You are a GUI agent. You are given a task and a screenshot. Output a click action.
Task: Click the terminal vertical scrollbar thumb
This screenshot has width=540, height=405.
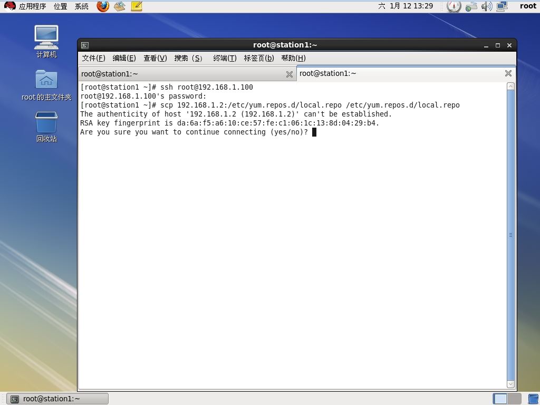point(510,235)
